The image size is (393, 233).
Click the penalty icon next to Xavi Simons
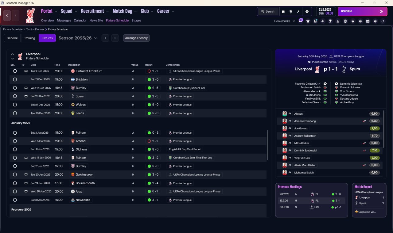(337, 91)
